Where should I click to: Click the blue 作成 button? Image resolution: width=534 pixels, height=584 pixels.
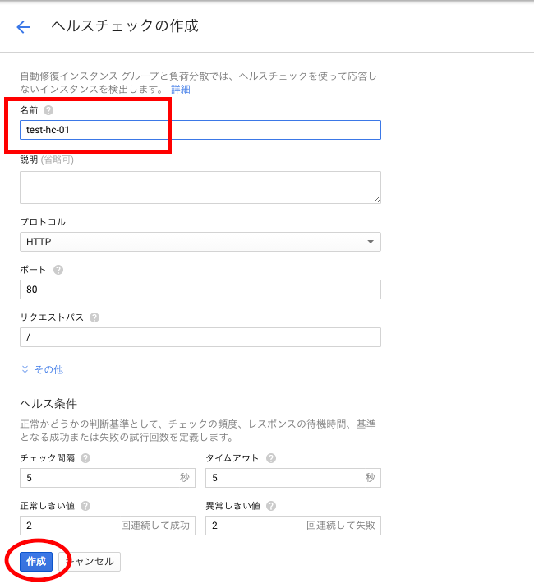(36, 561)
